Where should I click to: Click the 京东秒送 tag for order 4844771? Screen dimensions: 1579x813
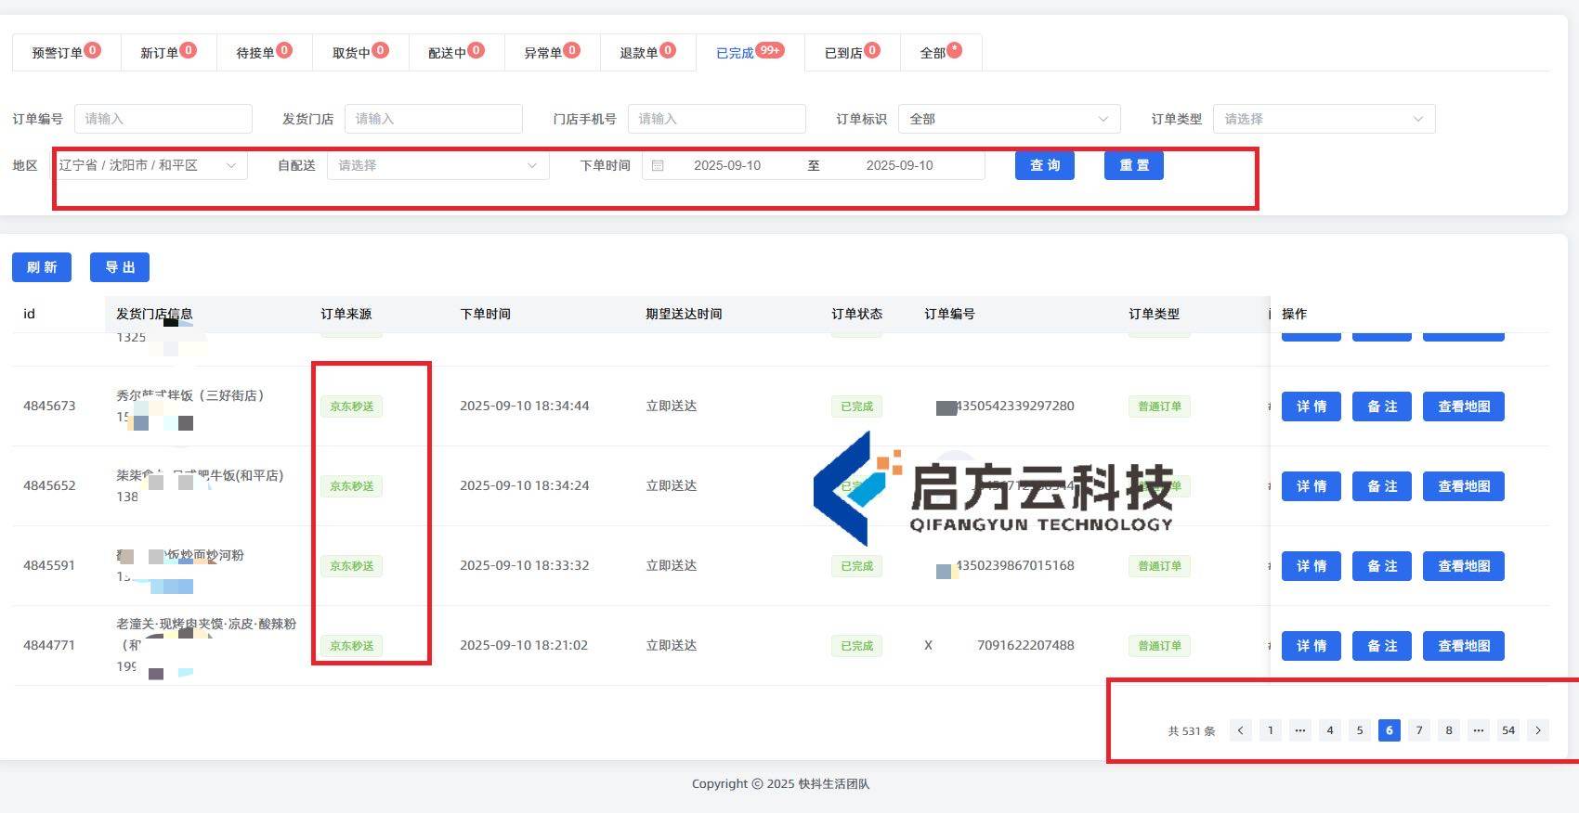[x=352, y=646]
